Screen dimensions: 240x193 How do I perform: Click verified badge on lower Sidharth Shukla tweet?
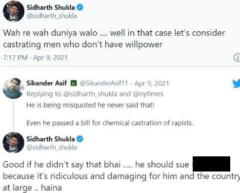click(x=80, y=139)
